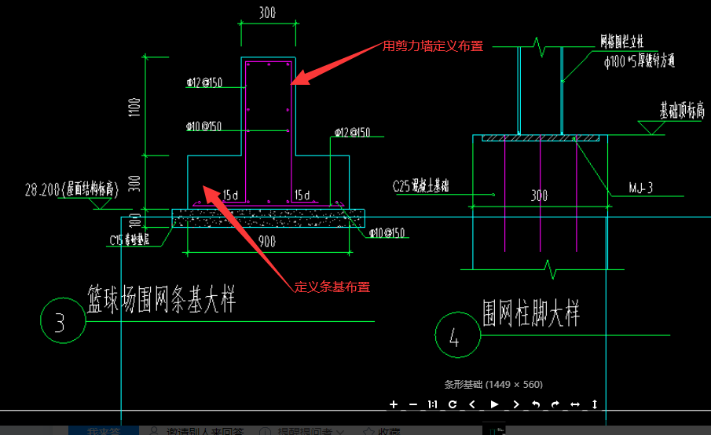Click the 基础顶标高 elevation label
The image size is (711, 435).
point(682,110)
